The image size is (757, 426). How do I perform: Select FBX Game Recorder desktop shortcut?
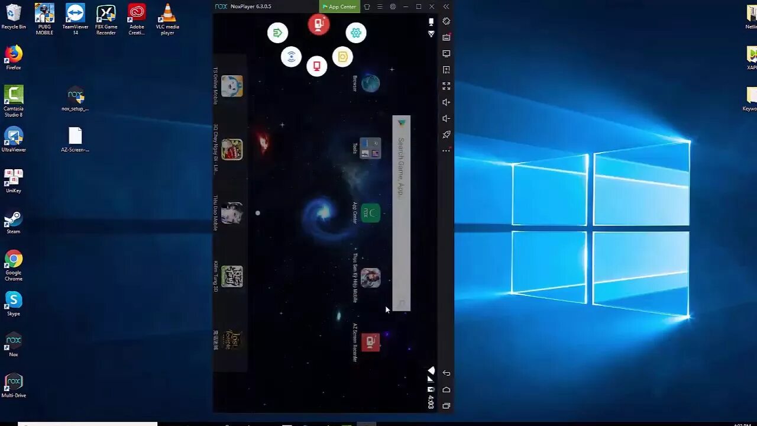tap(106, 18)
